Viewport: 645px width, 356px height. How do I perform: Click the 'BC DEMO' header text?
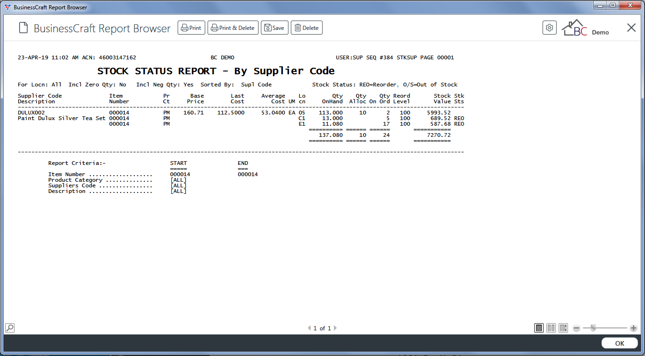[223, 58]
